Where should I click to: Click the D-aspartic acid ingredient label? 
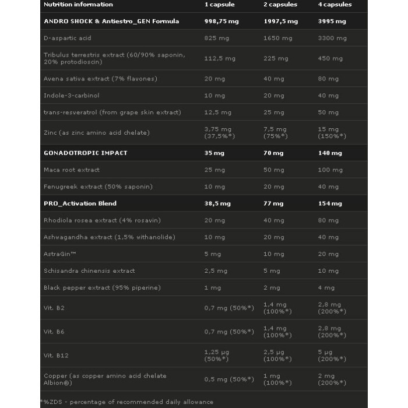(68, 38)
